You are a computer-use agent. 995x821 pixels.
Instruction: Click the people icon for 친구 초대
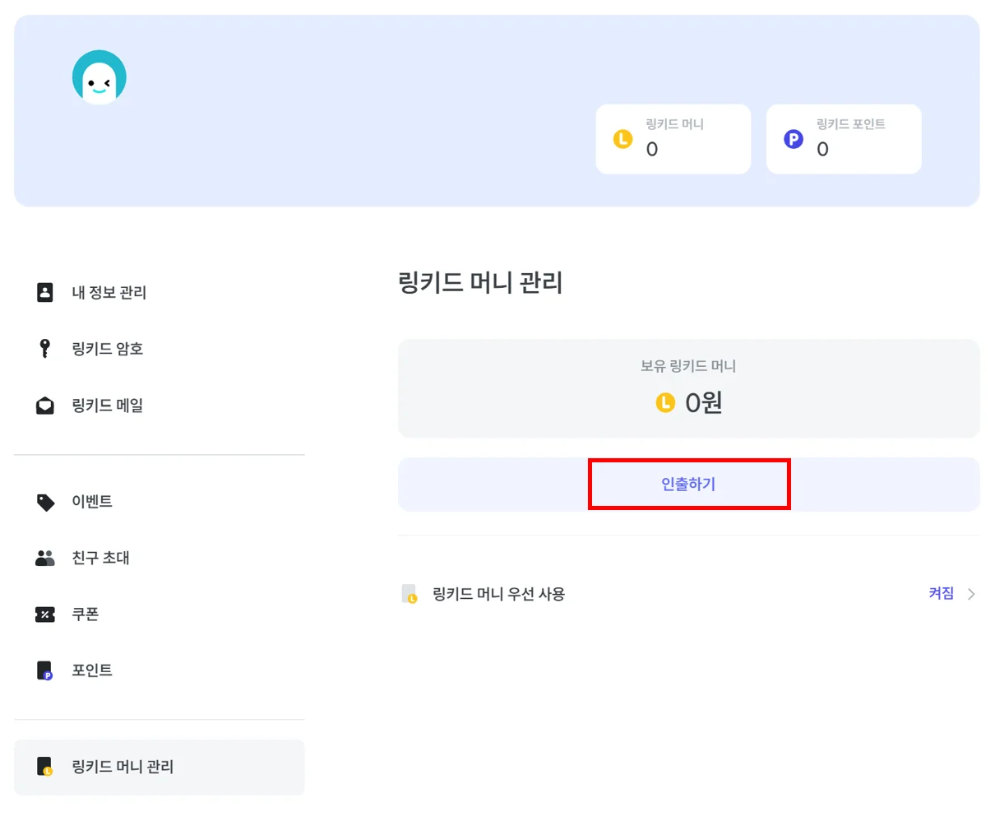tap(45, 559)
